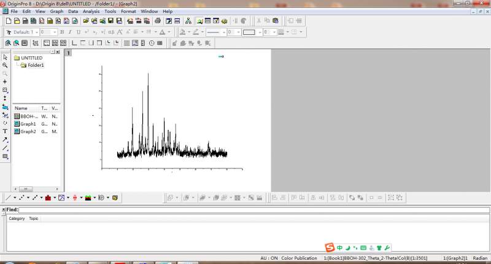Viewport: 491px width, 264px height.
Task: Select the Text tool (T)
Action: click(x=5, y=131)
